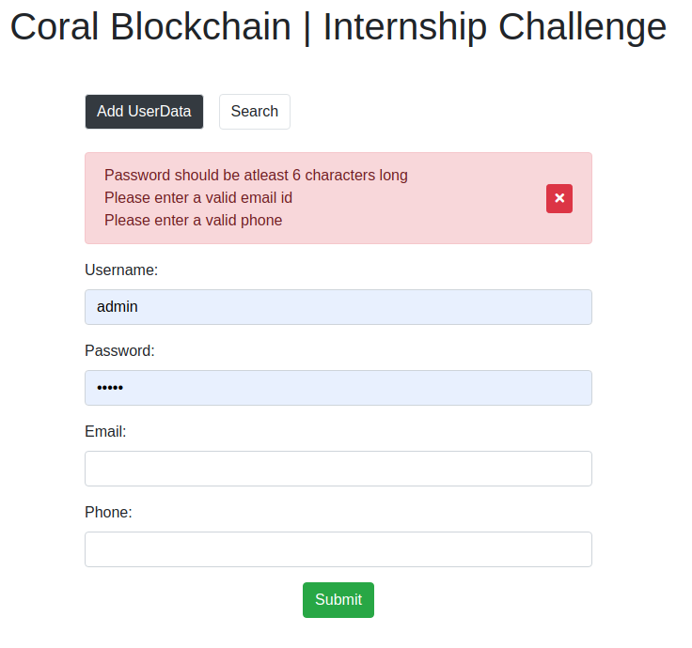This screenshot has height=648, width=692.
Task: Click the Phone: label
Action: 108,512
